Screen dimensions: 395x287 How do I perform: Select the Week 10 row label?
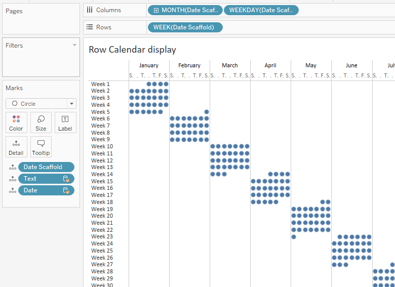point(102,146)
